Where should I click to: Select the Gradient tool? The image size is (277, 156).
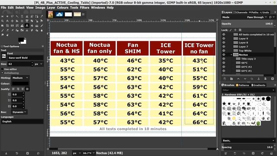point(37,26)
